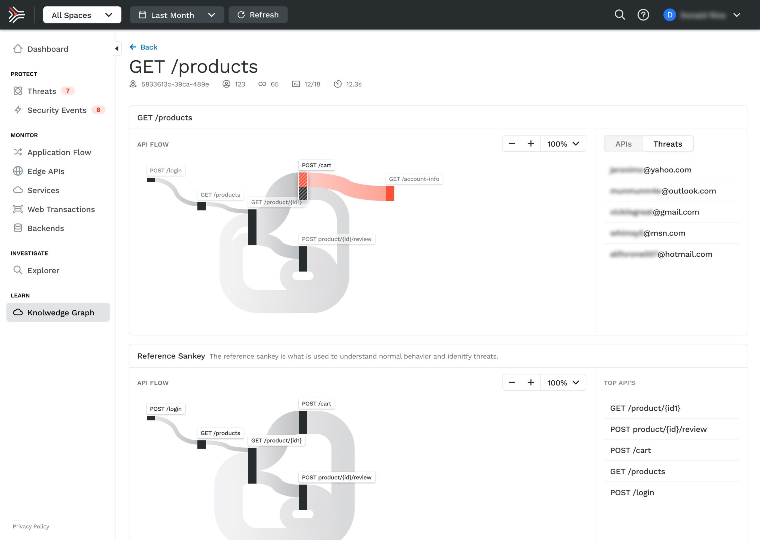Click the Refresh button
Screen dimensions: 760x540
tap(258, 15)
